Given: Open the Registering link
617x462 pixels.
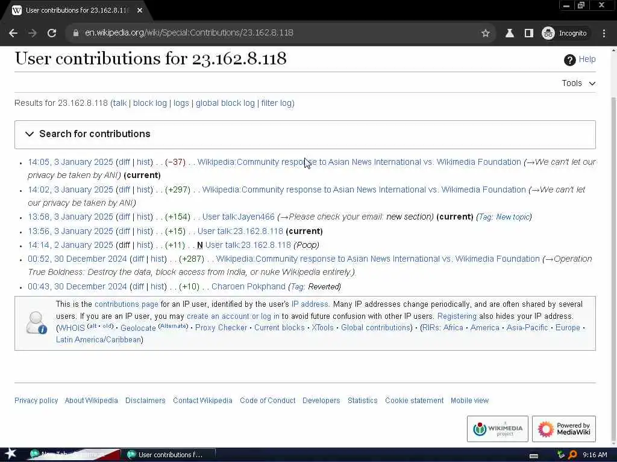Looking at the screenshot, I should pyautogui.click(x=457, y=316).
